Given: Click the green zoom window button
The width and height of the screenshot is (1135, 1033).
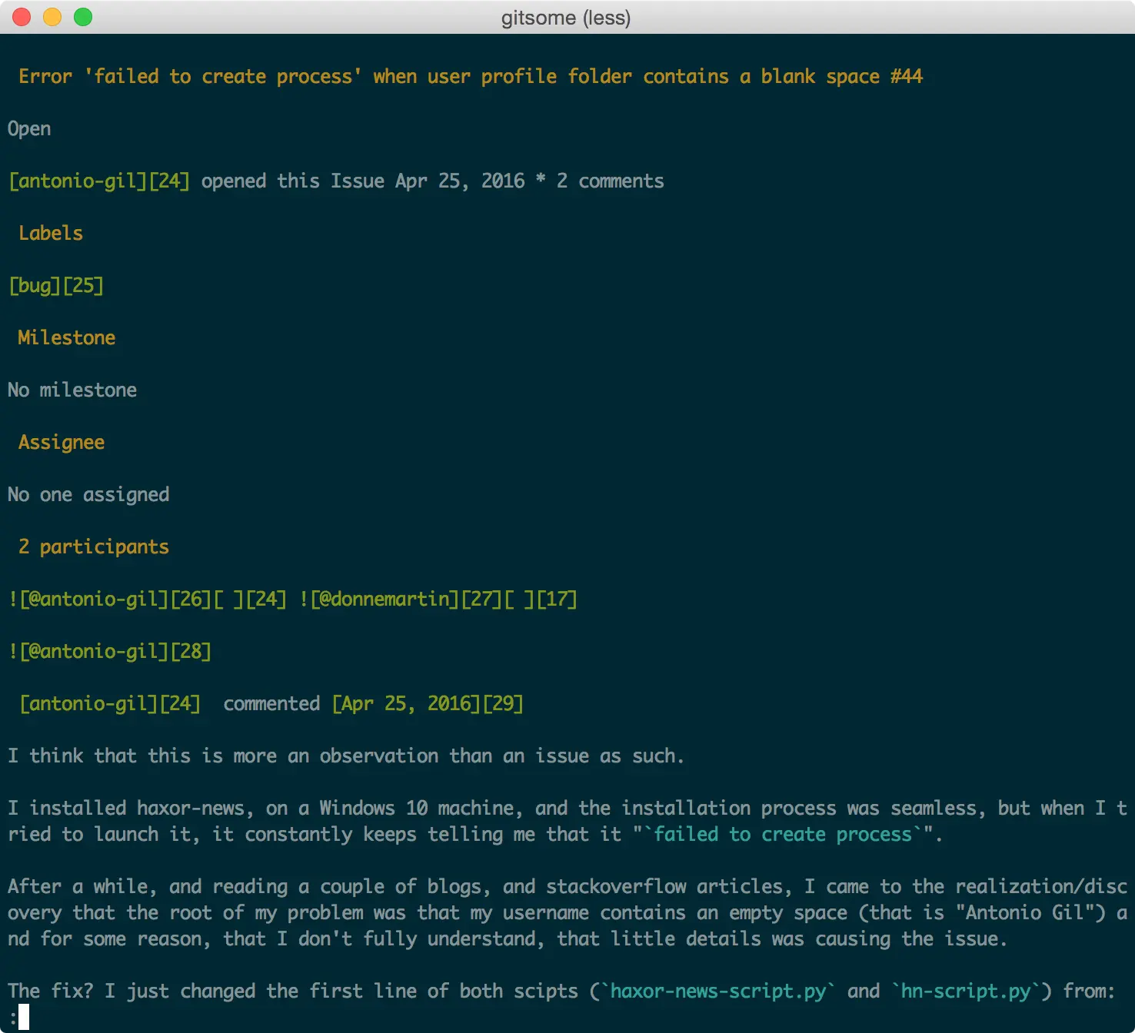Looking at the screenshot, I should pos(83,17).
